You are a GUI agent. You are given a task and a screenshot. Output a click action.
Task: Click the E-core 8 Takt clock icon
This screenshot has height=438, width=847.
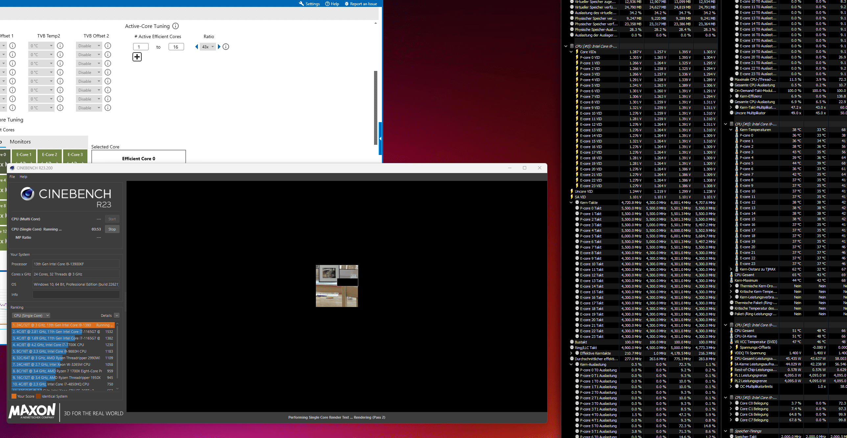pos(577,253)
